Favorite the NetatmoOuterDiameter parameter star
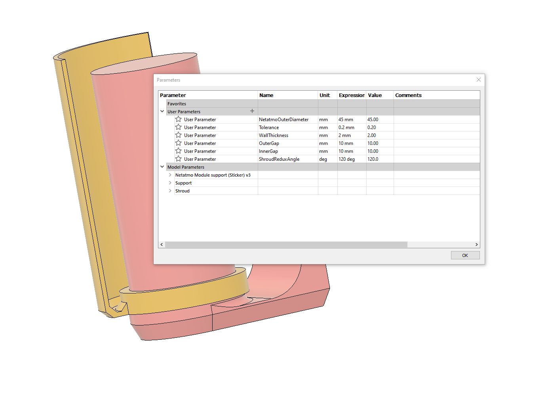Image resolution: width=548 pixels, height=394 pixels. tap(179, 119)
